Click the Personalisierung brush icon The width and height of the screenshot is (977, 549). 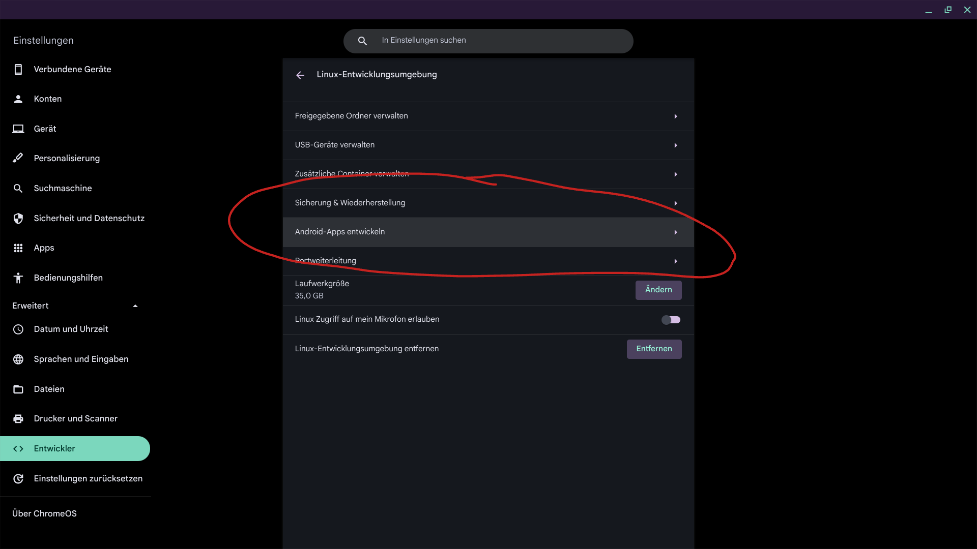tap(18, 158)
